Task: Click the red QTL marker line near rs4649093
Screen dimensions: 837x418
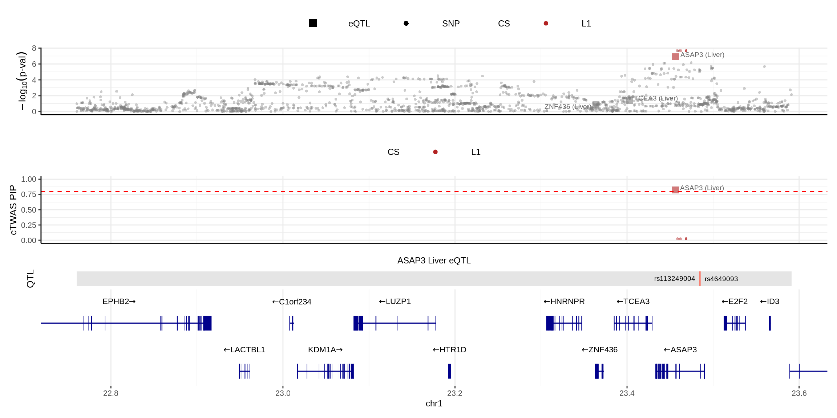Action: (700, 279)
